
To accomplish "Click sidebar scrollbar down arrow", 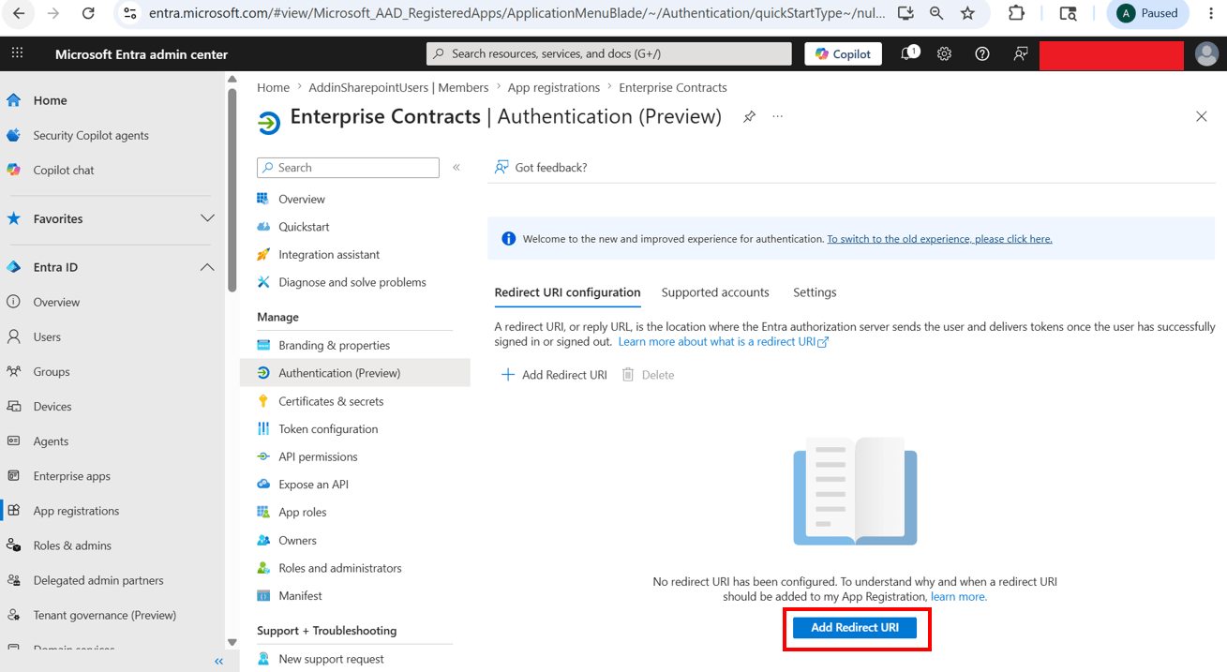I will (232, 642).
